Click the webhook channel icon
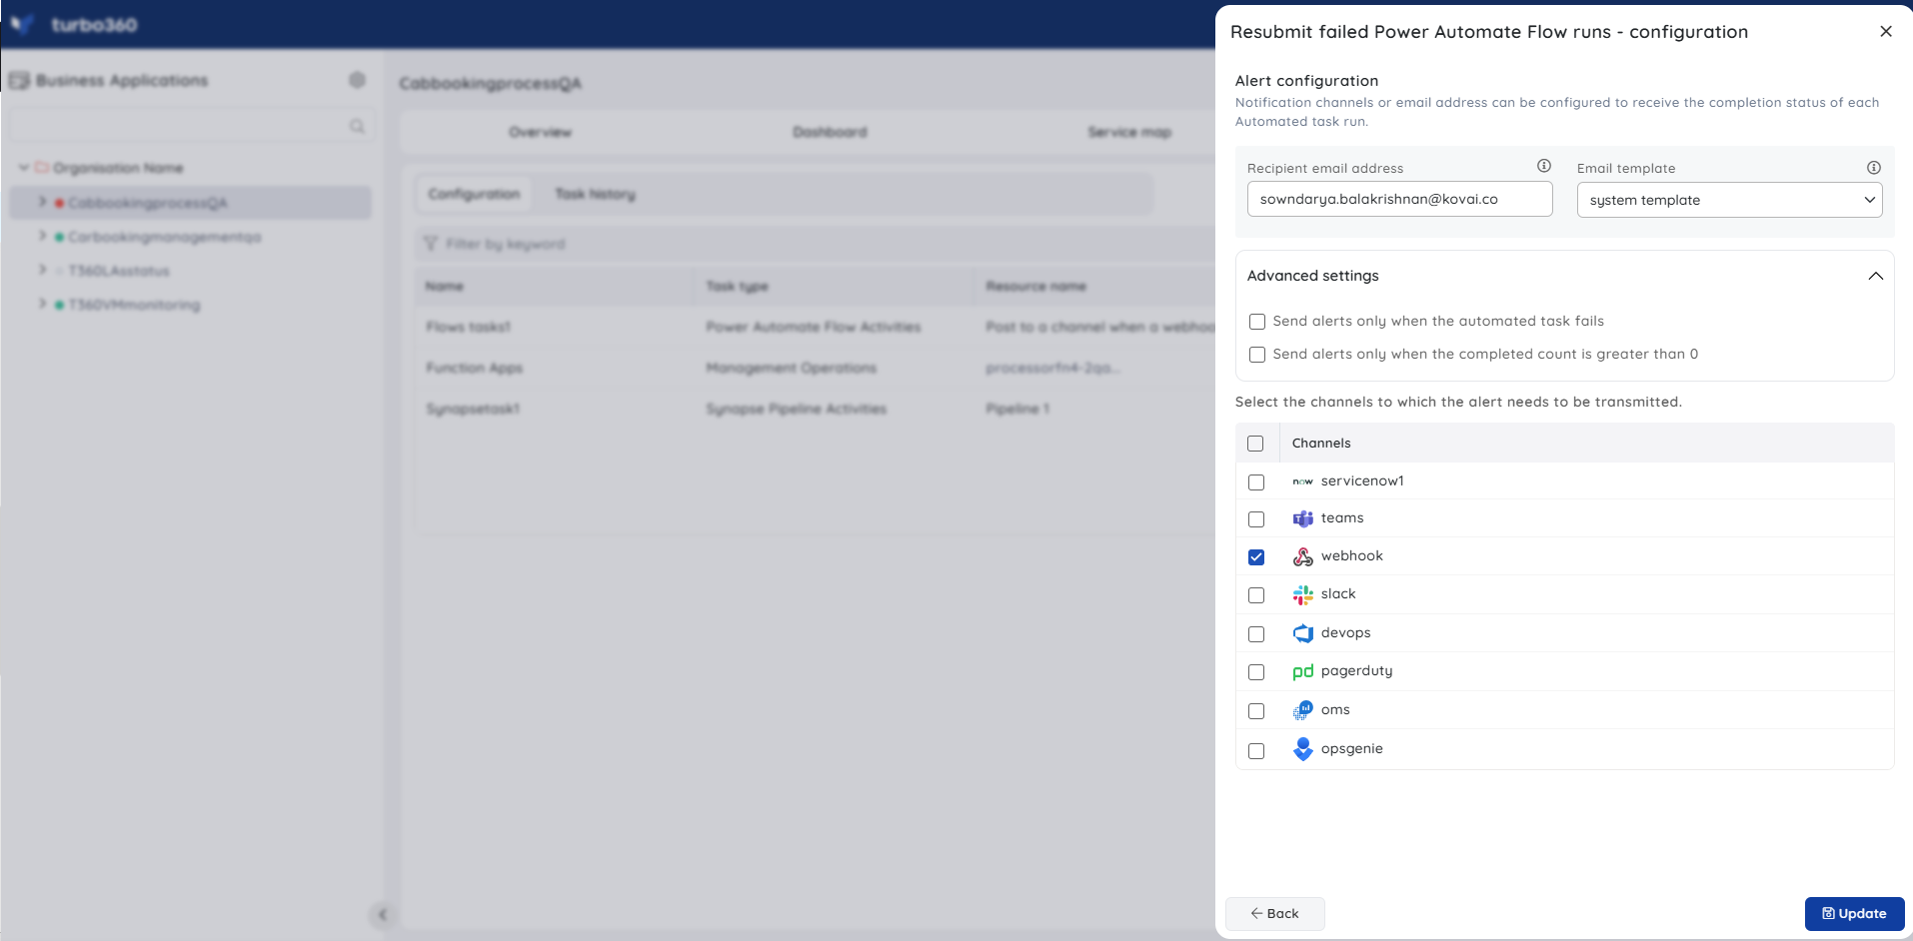 (x=1302, y=556)
